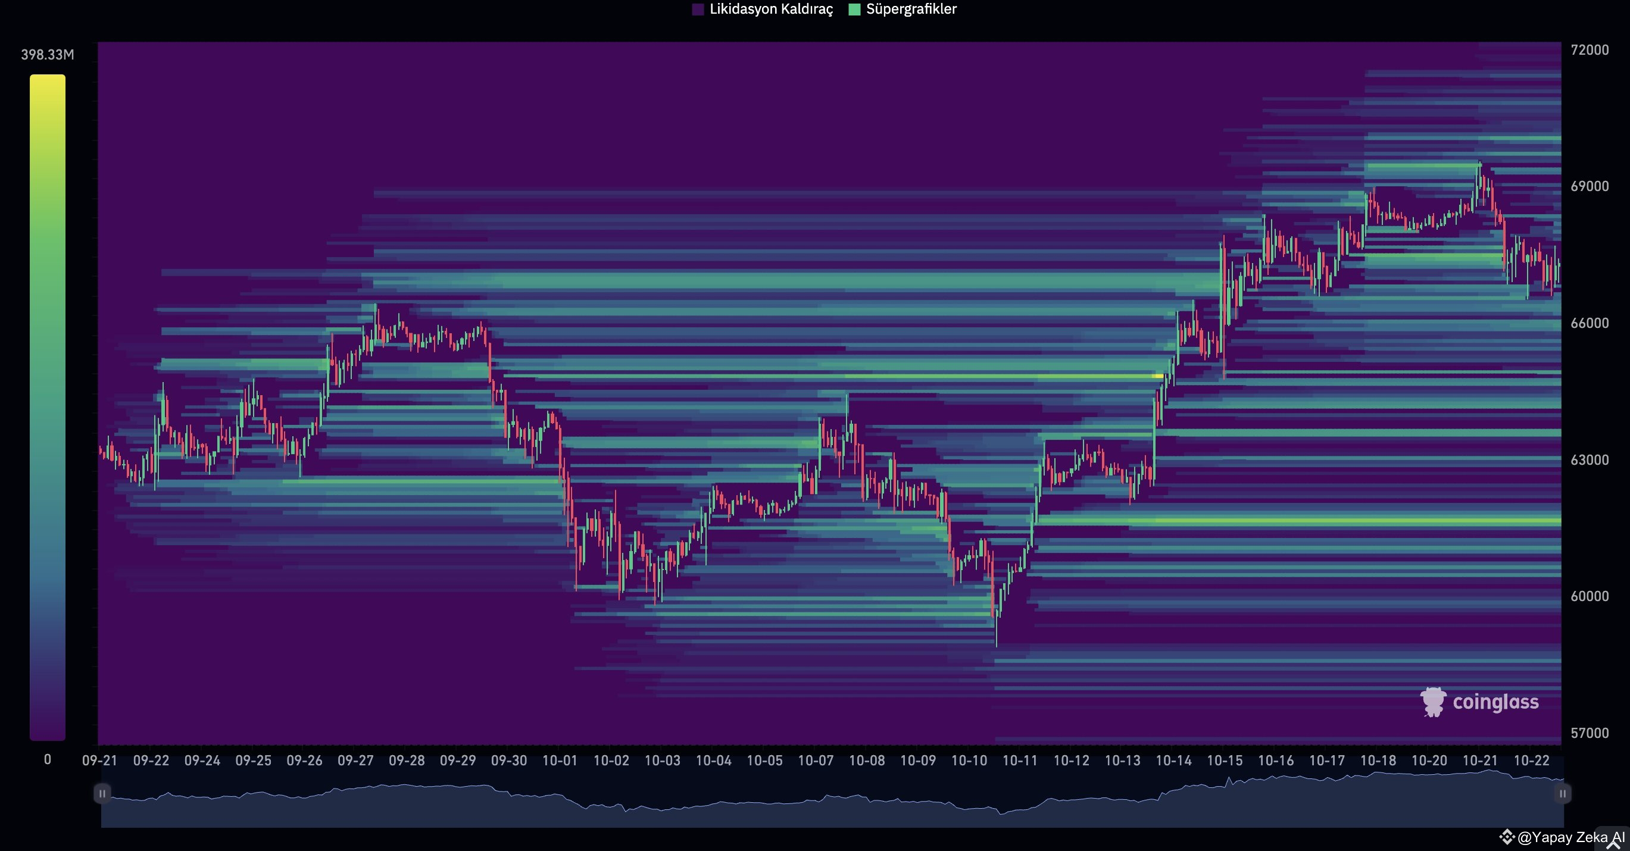Click the purple square icon next to Likidasyon Kaldıraç
1630x851 pixels.
pos(699,9)
